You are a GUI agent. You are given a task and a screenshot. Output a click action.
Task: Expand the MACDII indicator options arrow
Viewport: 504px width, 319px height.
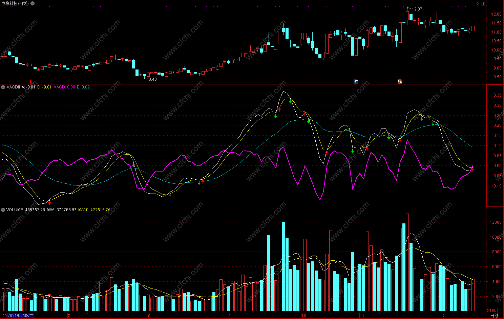3,87
